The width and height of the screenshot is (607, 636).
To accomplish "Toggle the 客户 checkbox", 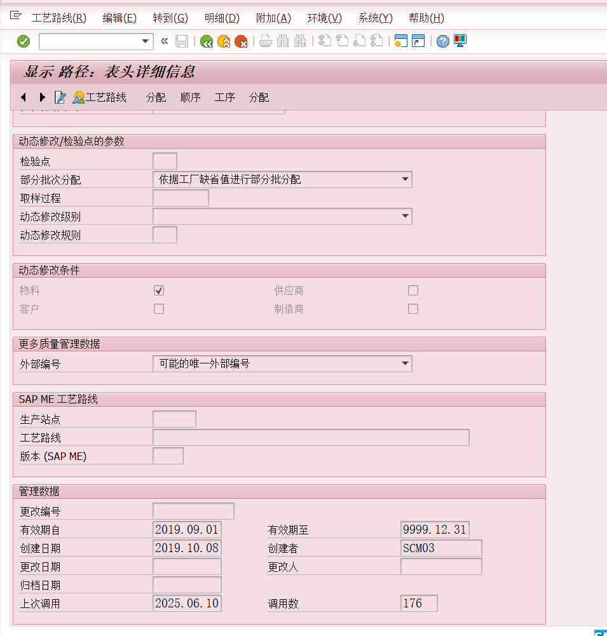I will 159,309.
